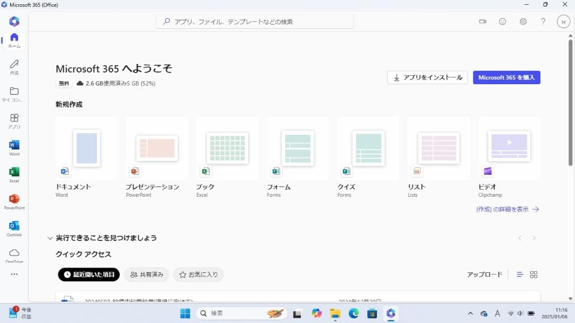Go to previous suggestion with left arrow
This screenshot has height=323, width=575.
click(x=520, y=238)
